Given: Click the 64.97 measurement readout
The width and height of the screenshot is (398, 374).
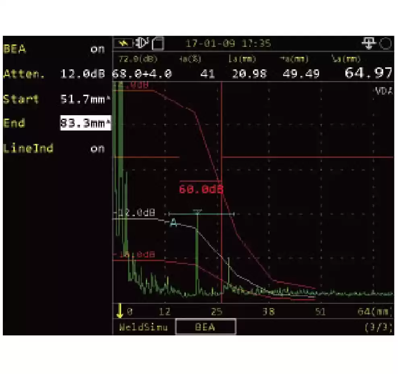Looking at the screenshot, I should (x=369, y=73).
